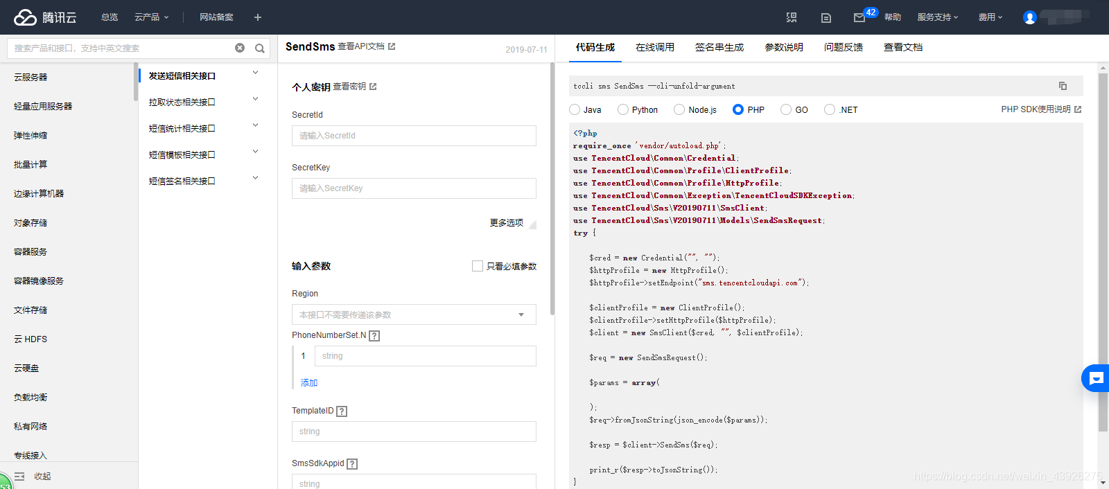Select 负载均衡 in the product list

pos(30,398)
